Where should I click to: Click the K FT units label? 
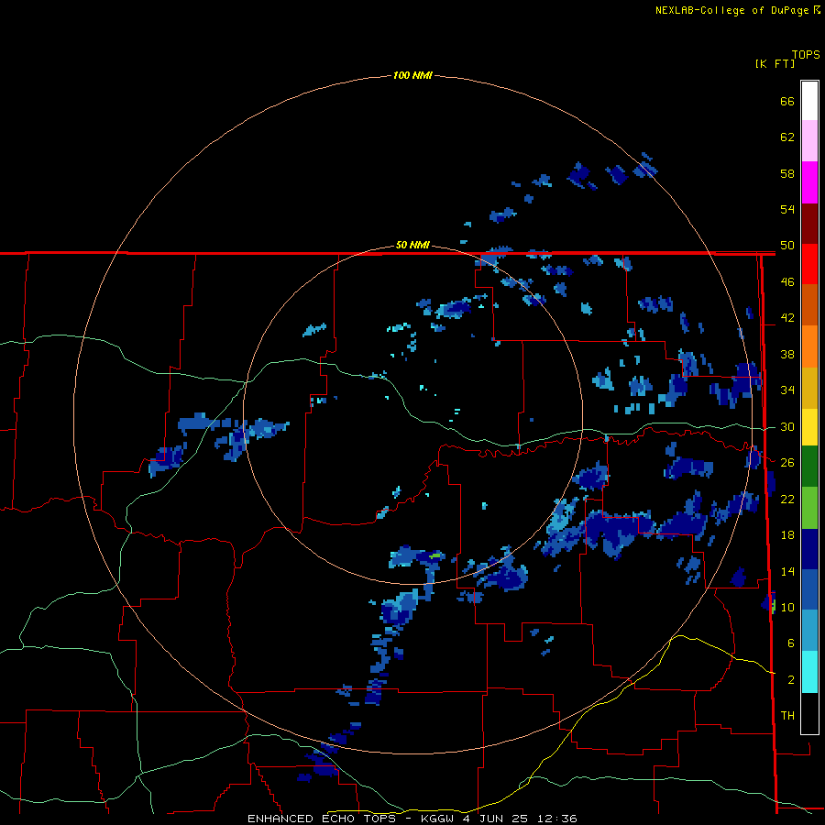(775, 63)
